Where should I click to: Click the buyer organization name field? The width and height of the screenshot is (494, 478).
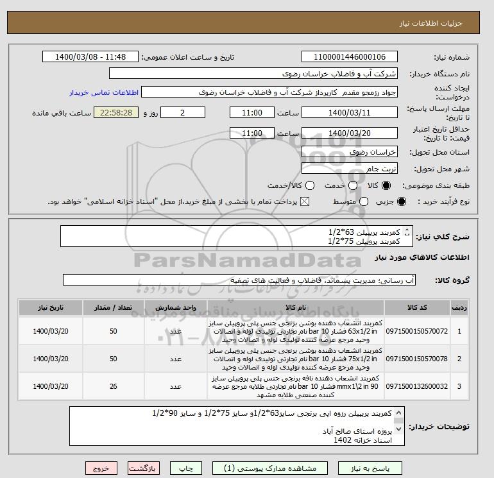(x=253, y=73)
